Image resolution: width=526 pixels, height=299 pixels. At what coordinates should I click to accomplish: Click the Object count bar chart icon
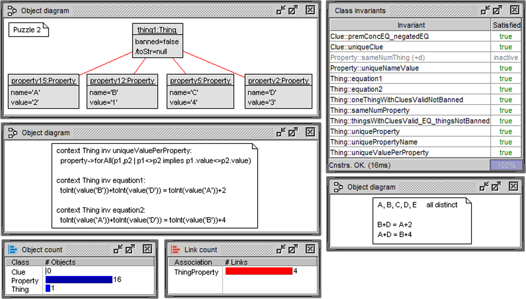[13, 249]
